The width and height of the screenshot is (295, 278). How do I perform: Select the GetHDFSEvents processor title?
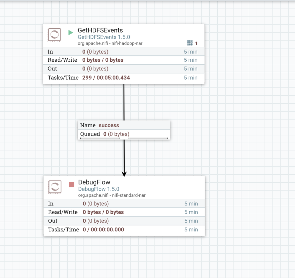(100, 30)
